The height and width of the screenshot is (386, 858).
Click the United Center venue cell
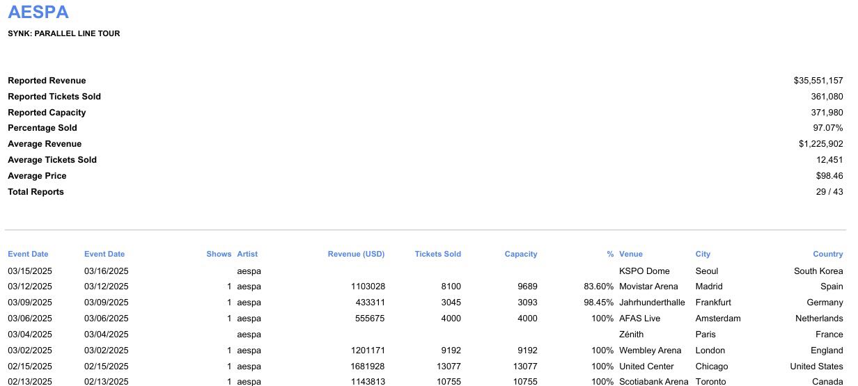[x=646, y=367]
